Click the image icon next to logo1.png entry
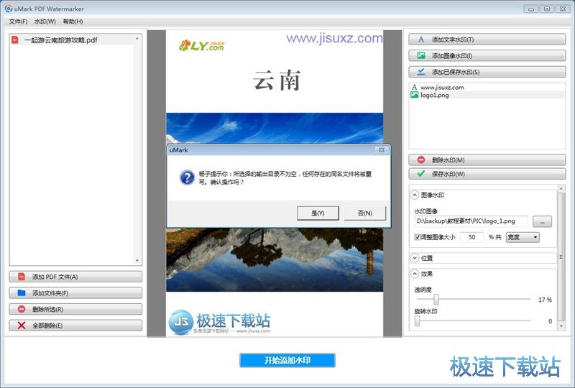Image resolution: width=575 pixels, height=388 pixels. click(x=415, y=95)
